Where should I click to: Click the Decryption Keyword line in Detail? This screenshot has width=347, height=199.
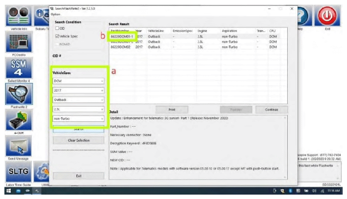pyautogui.click(x=133, y=143)
